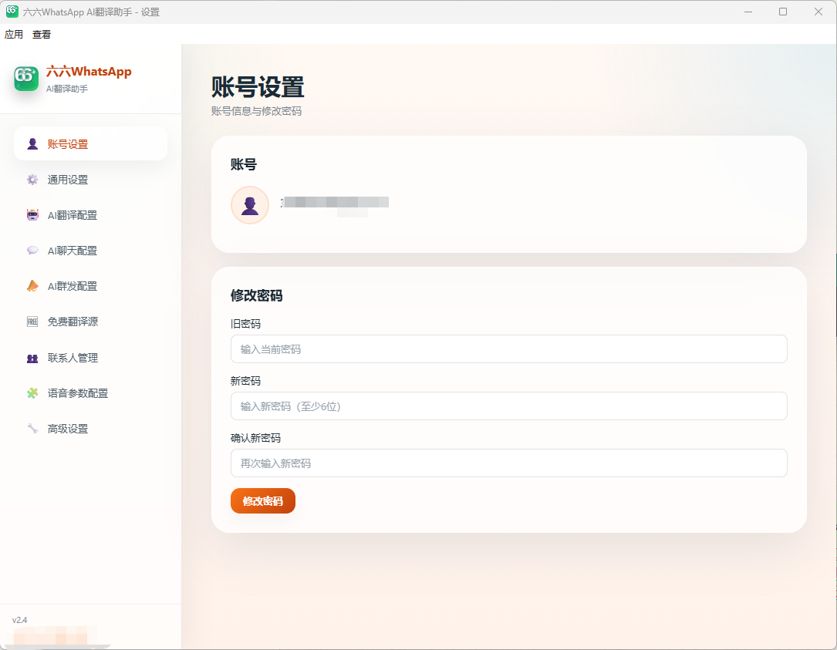The image size is (837, 650).
Task: Click the AI翻译助手 subtitle under logo
Action: (66, 89)
